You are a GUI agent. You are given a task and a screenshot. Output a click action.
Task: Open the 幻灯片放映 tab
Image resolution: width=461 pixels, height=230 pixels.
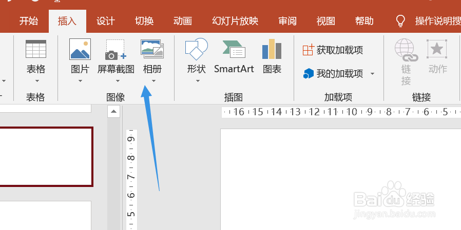pos(235,21)
